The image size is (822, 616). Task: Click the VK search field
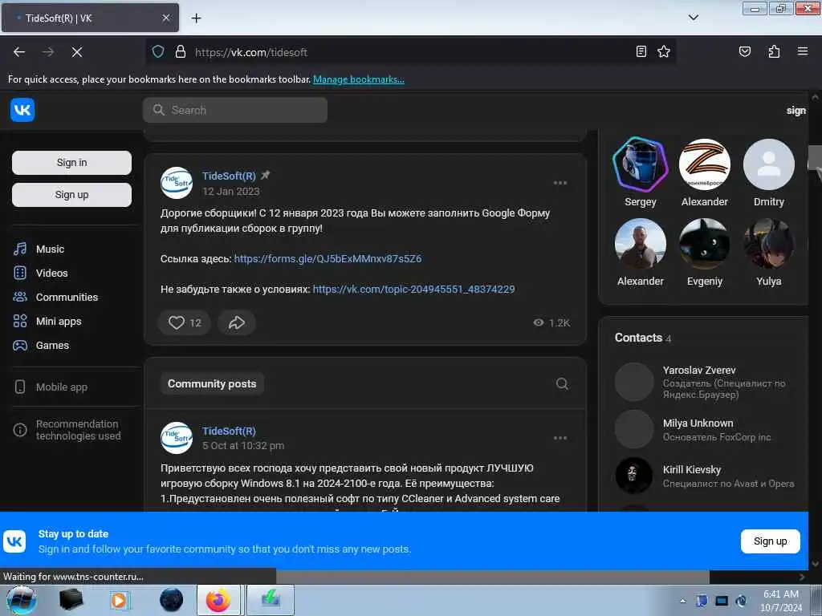(x=235, y=110)
